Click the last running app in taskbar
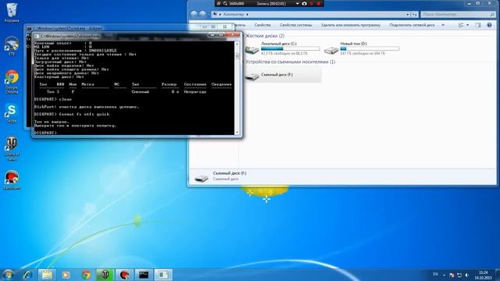Viewport: 500px width, 281px height. [x=163, y=275]
